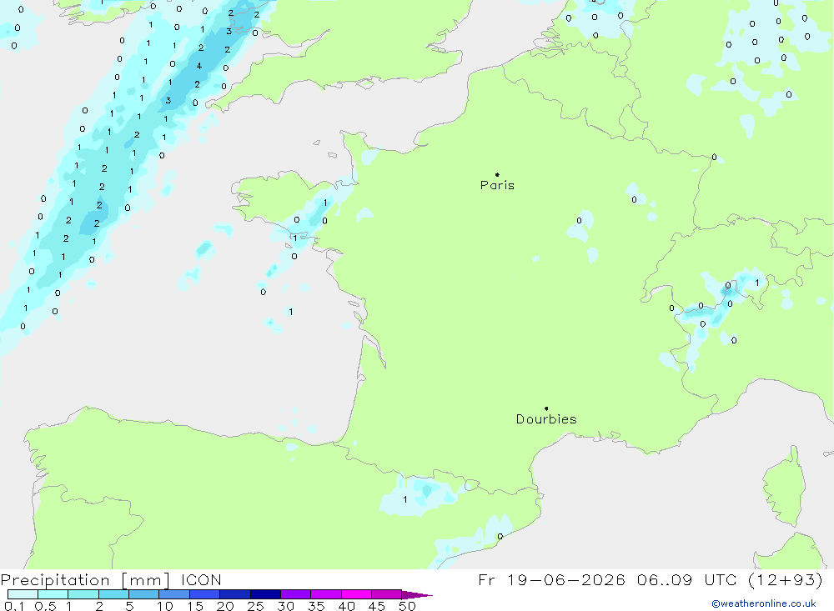Pick the legend swatch between 45 and 50

click(x=387, y=594)
